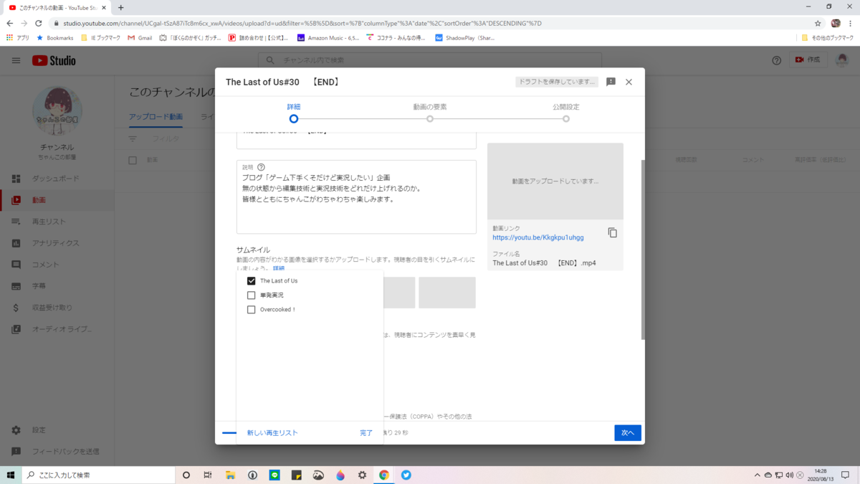Open the アプリ shortcut in bookmarks bar

pyautogui.click(x=17, y=37)
